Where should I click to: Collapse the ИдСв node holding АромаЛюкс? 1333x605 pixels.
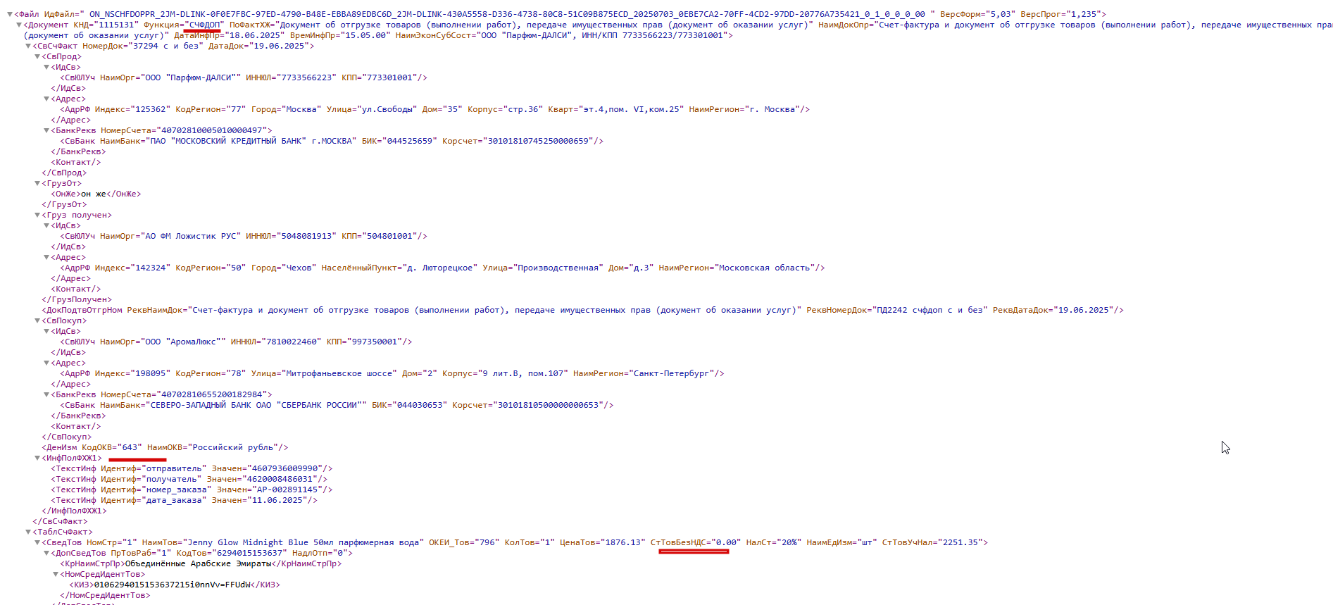(46, 331)
